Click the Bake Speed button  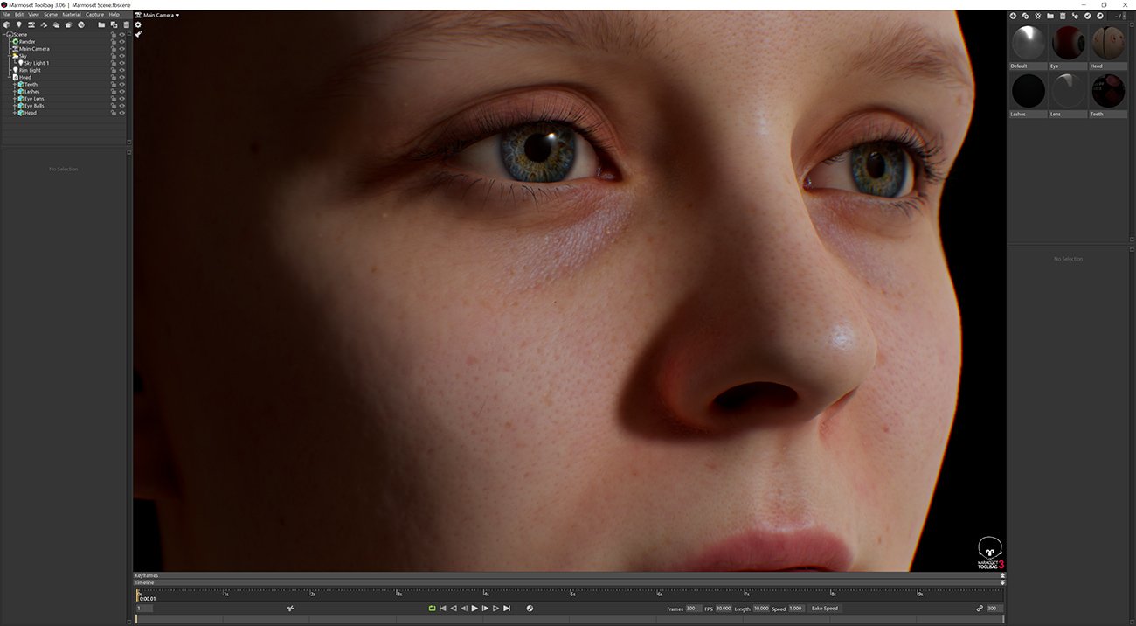[824, 609]
